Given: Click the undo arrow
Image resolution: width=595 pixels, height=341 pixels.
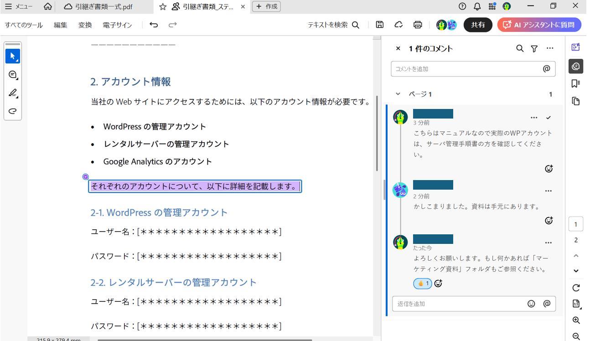Looking at the screenshot, I should [x=154, y=25].
